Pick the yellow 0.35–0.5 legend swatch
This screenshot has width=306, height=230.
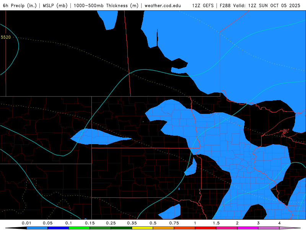click(142, 228)
